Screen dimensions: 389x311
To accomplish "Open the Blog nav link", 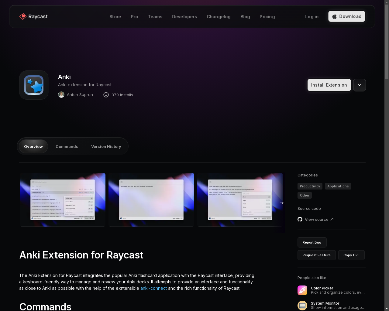I will (x=245, y=17).
